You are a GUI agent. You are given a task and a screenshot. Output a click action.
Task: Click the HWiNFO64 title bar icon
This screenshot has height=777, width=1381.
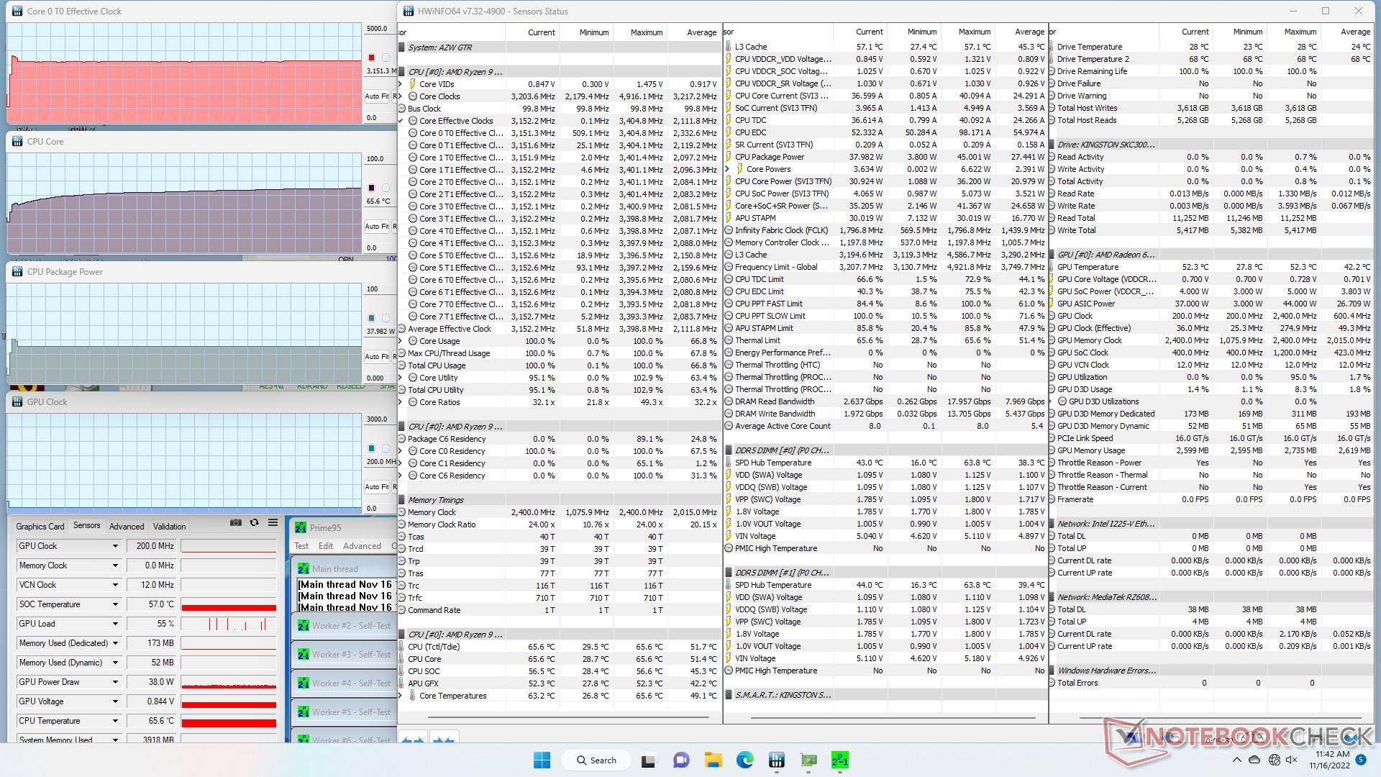coord(409,12)
